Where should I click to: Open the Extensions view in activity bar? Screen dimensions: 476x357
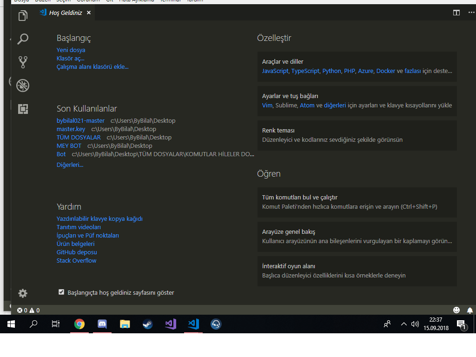tap(23, 109)
